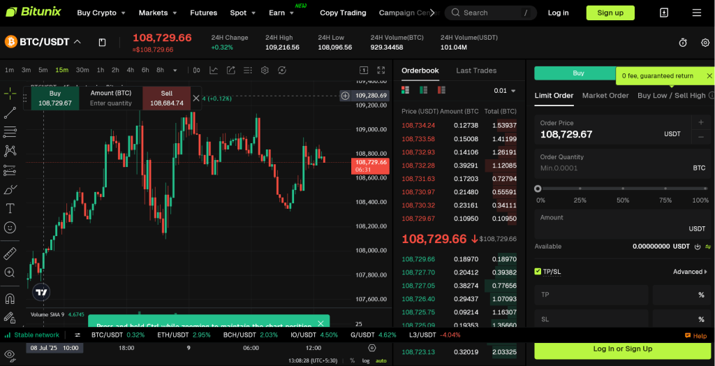Screen dimensions: 715x366
Task: Select the chart zoom-in tool
Action: (10, 272)
